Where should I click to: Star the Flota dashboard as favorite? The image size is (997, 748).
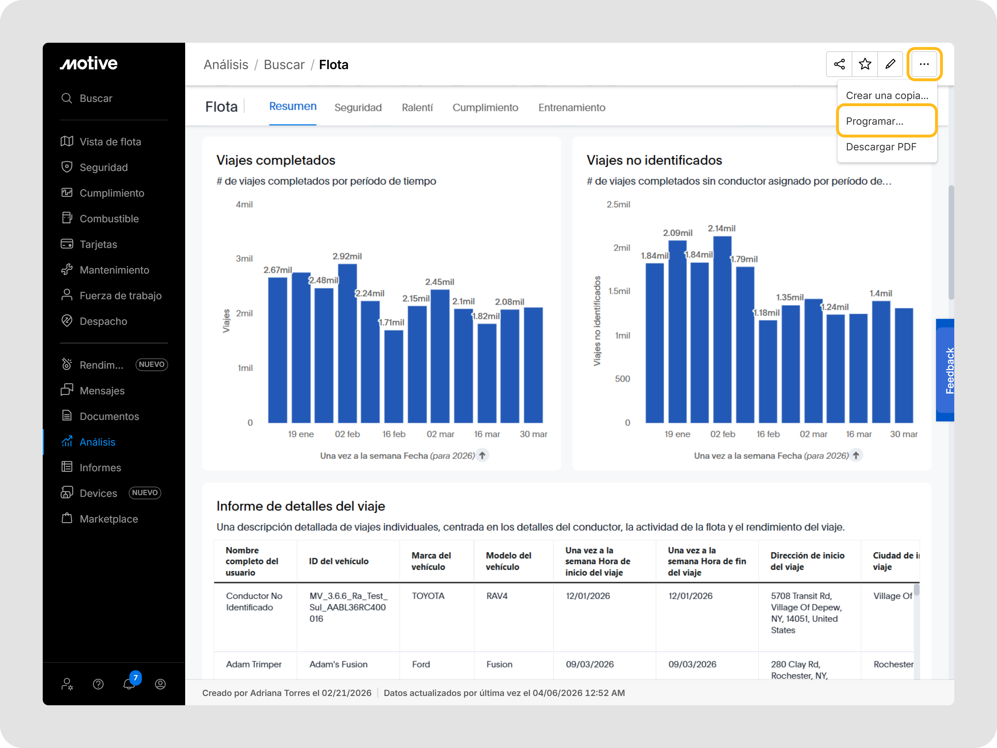tap(865, 64)
